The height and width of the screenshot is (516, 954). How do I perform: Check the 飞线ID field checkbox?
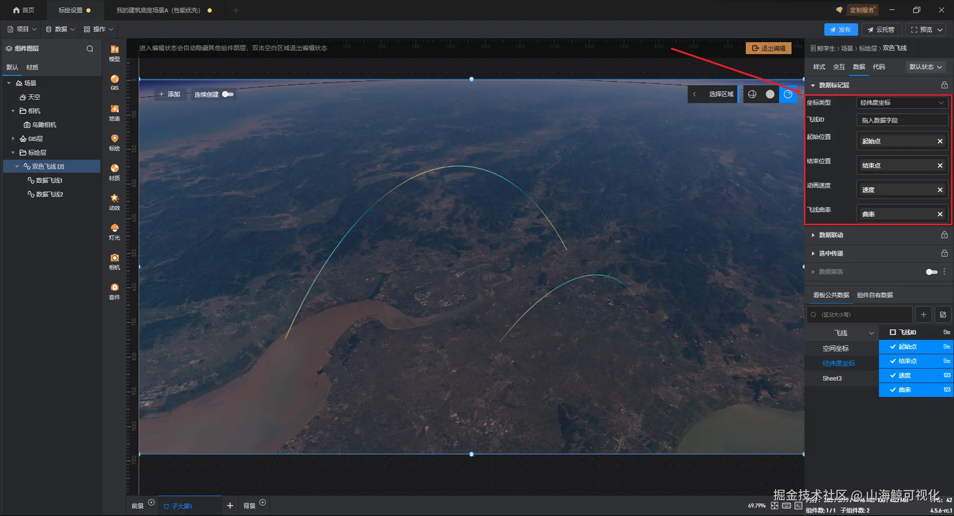(892, 332)
